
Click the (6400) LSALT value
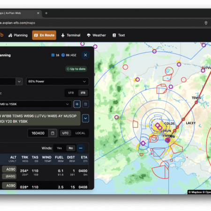9,176
